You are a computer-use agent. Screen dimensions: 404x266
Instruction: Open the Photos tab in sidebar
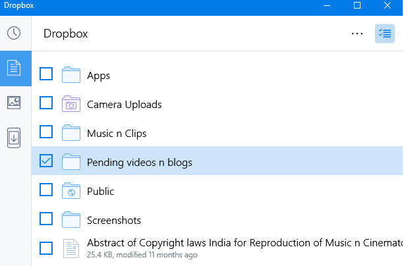[x=14, y=103]
